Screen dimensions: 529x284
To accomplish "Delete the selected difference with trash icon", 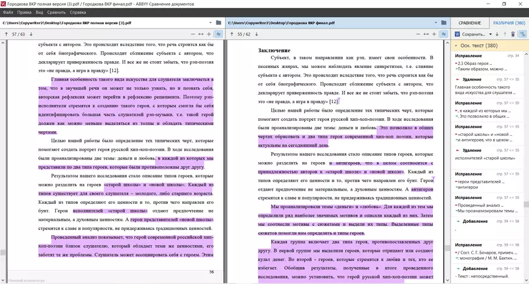I will [513, 34].
